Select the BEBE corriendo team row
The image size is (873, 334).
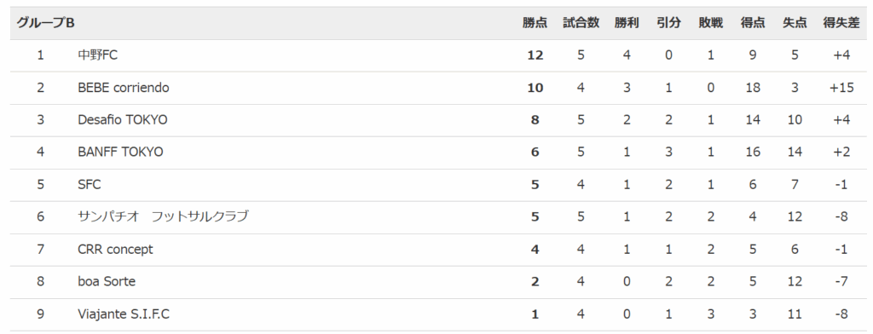coord(437,88)
